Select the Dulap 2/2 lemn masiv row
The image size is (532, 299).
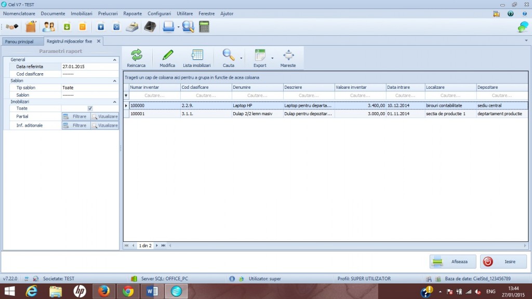point(328,114)
